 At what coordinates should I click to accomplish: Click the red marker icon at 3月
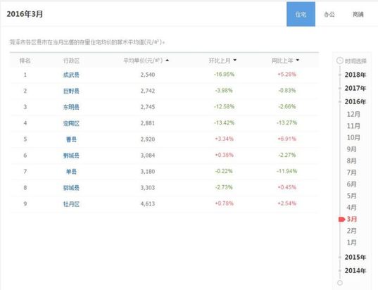[x=342, y=219]
